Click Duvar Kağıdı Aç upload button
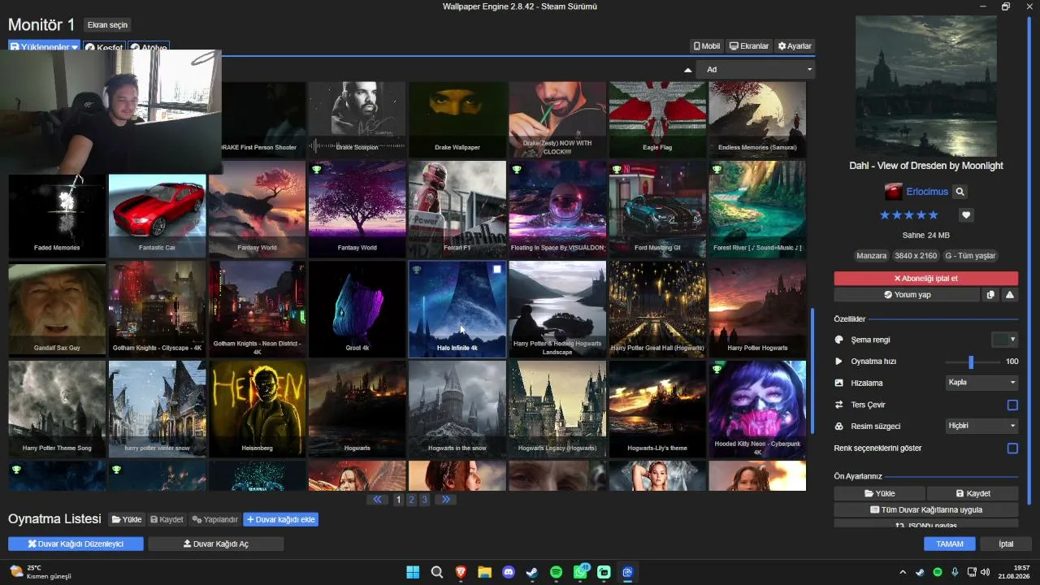 point(216,544)
